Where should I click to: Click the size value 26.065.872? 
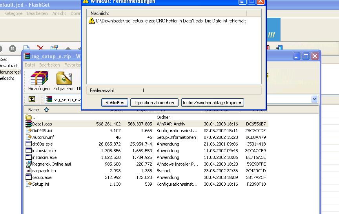pos(109,144)
